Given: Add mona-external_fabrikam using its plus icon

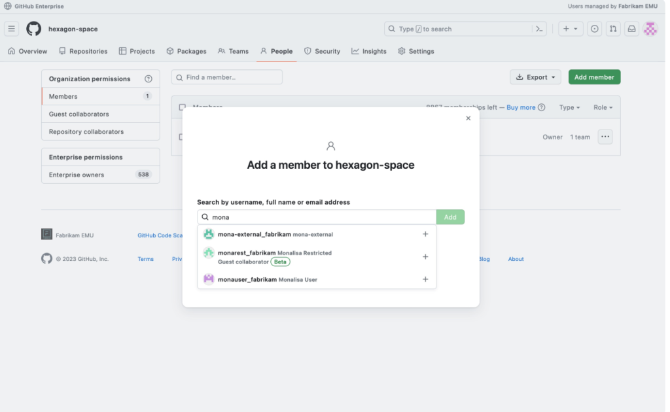Looking at the screenshot, I should click(425, 233).
